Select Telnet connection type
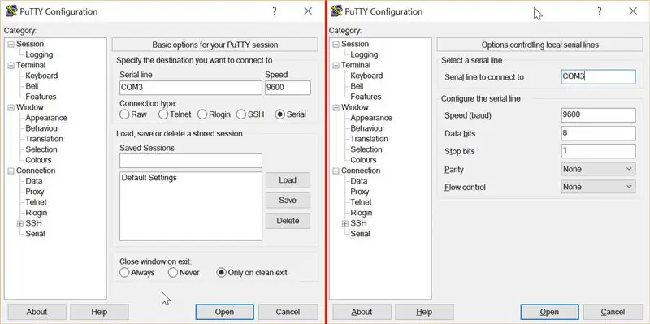This screenshot has height=324, width=650. pos(163,114)
